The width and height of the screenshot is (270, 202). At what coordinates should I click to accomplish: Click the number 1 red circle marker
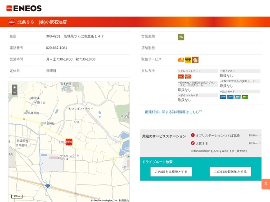pyautogui.click(x=193, y=135)
